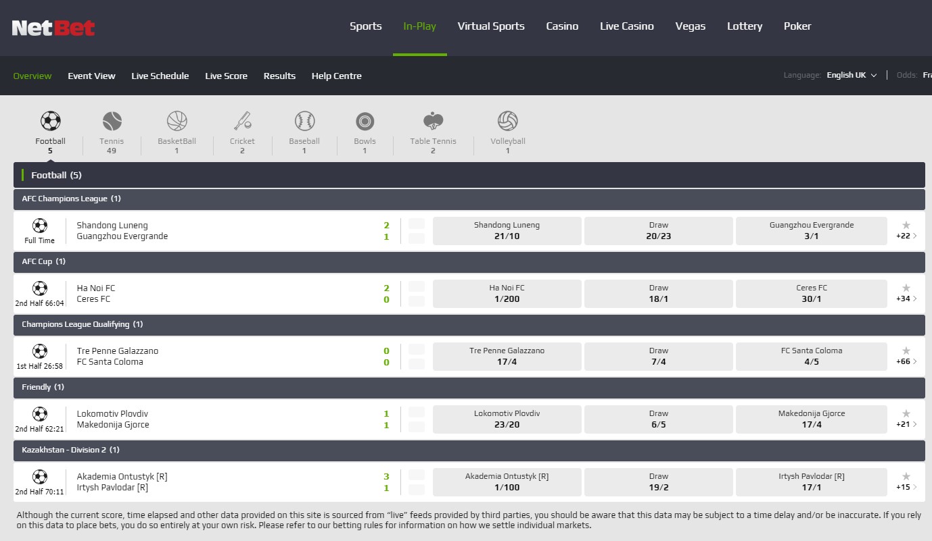The image size is (932, 541).
Task: Expand +22 more markets for Shandong match
Action: click(x=906, y=236)
